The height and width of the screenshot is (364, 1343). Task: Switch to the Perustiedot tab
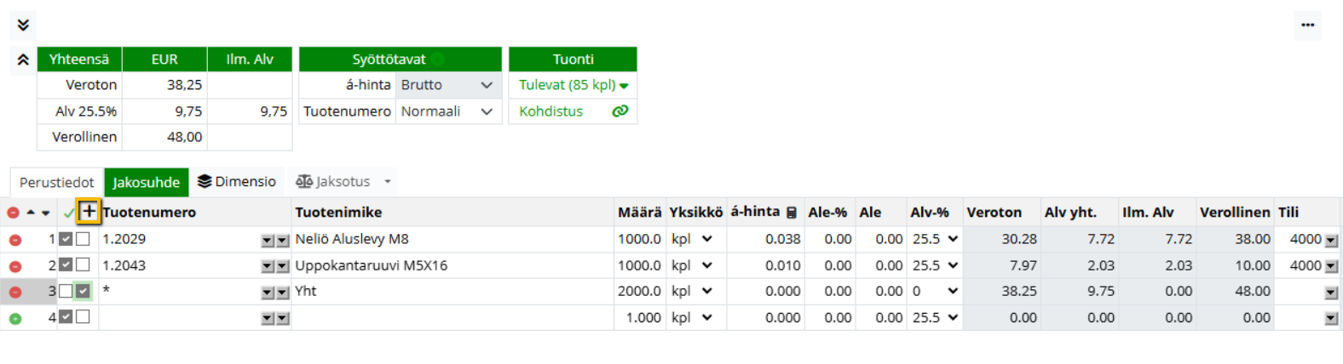pos(56,182)
